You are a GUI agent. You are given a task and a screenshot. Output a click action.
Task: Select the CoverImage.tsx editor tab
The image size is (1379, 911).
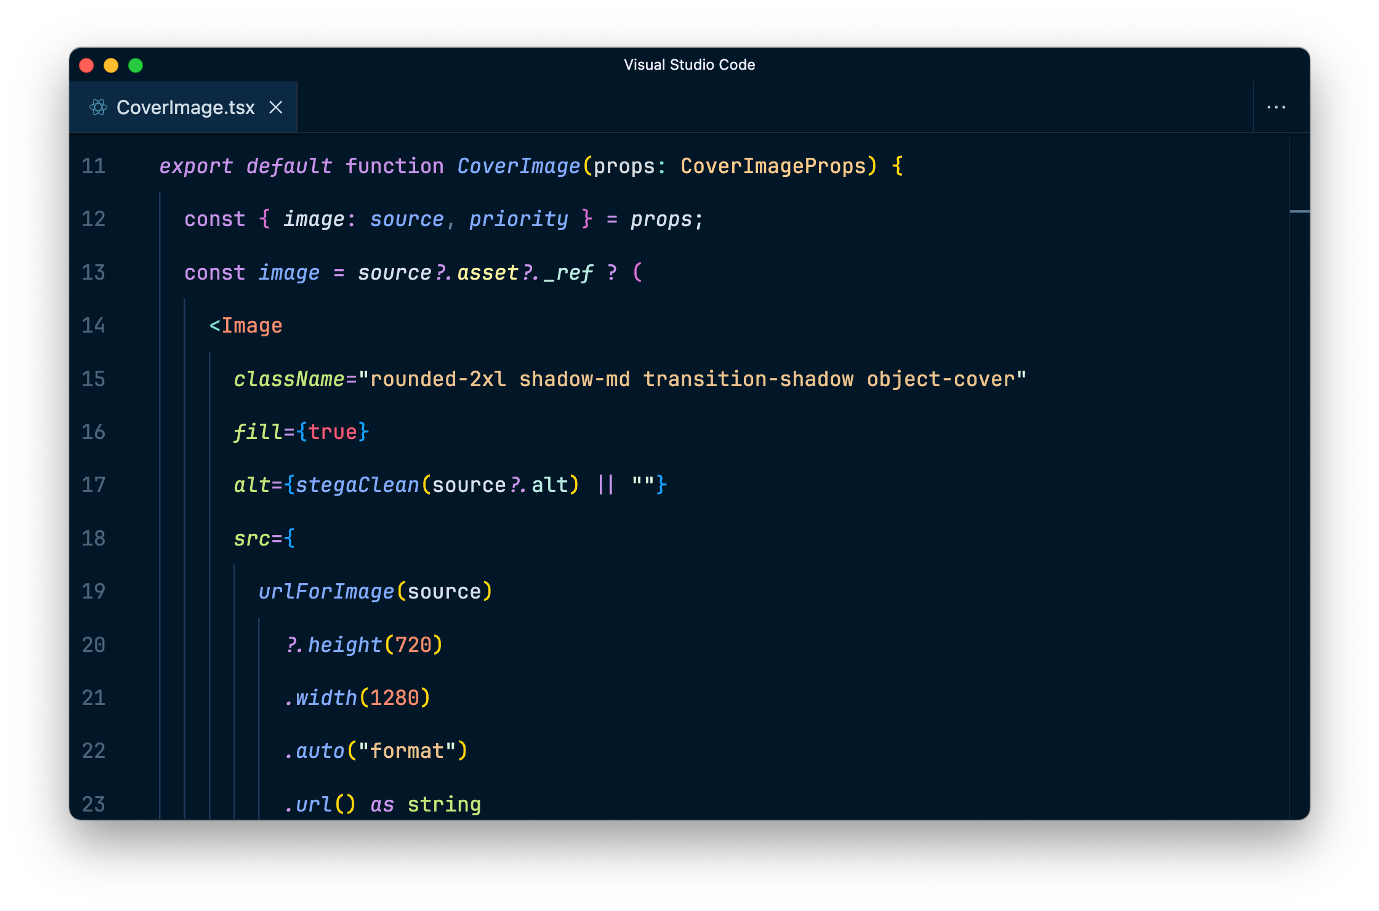pos(185,107)
